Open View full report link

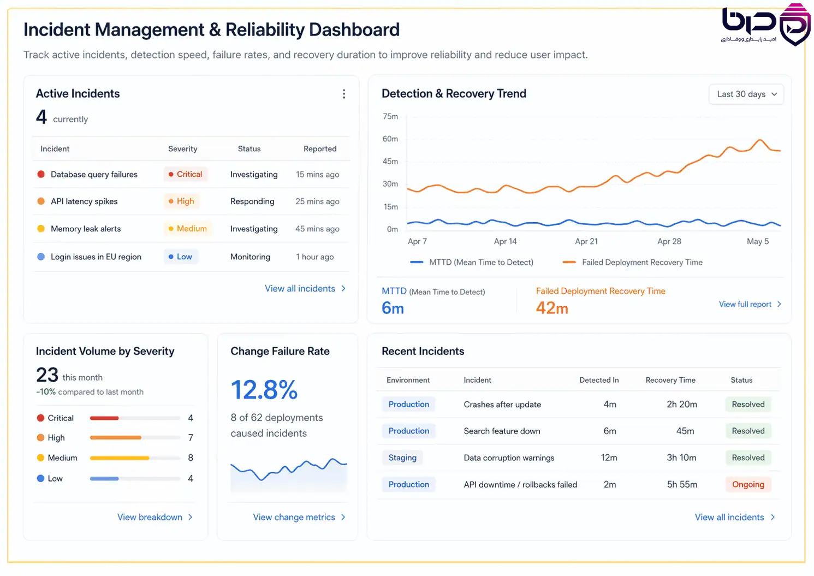(x=750, y=304)
